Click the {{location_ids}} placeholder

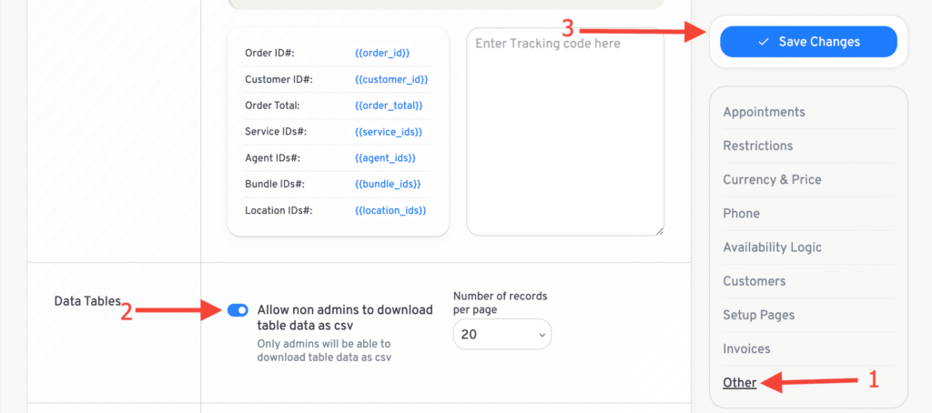390,210
